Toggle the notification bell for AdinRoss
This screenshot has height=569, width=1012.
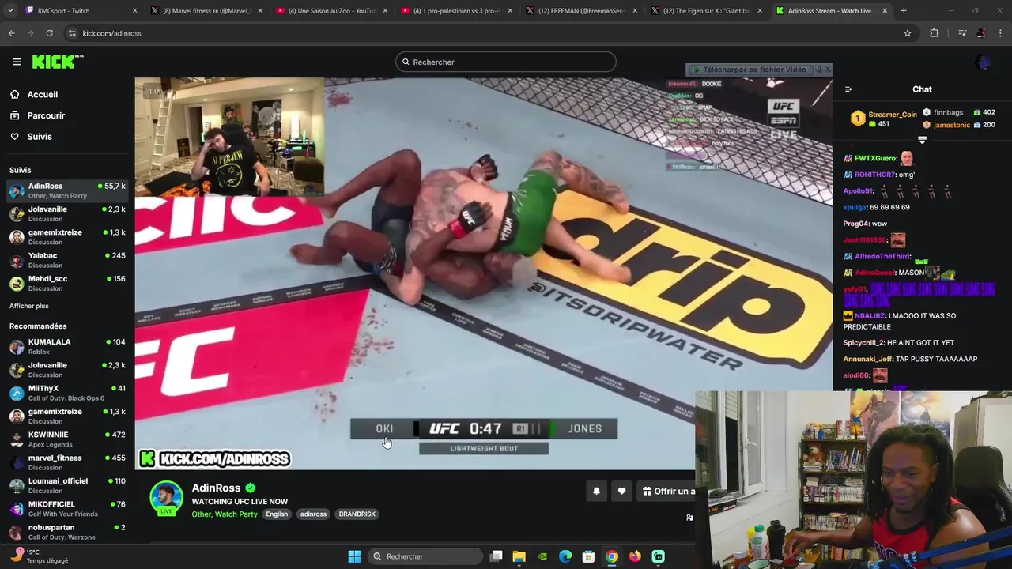click(x=596, y=491)
